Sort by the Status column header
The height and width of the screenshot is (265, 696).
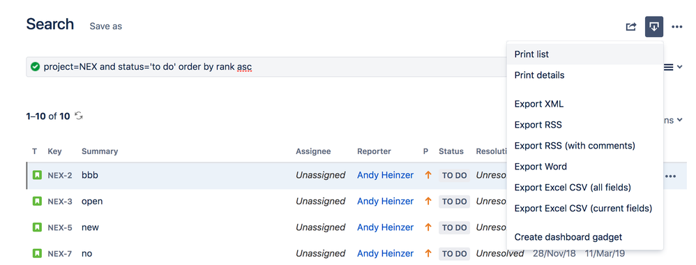coord(451,151)
